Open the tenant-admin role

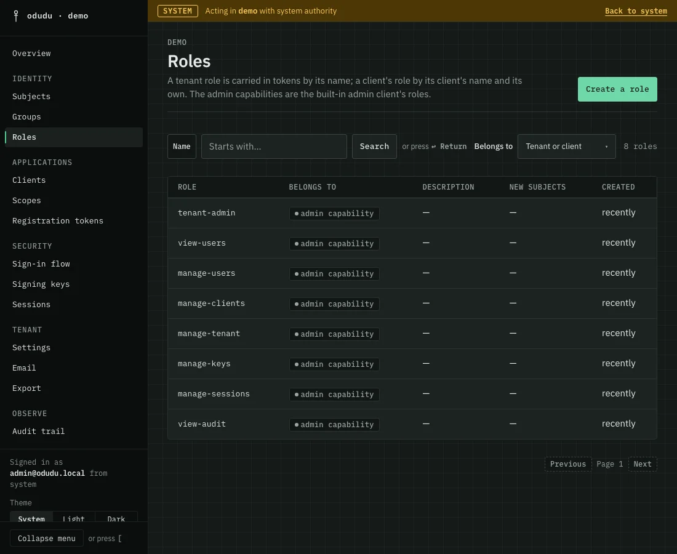206,213
